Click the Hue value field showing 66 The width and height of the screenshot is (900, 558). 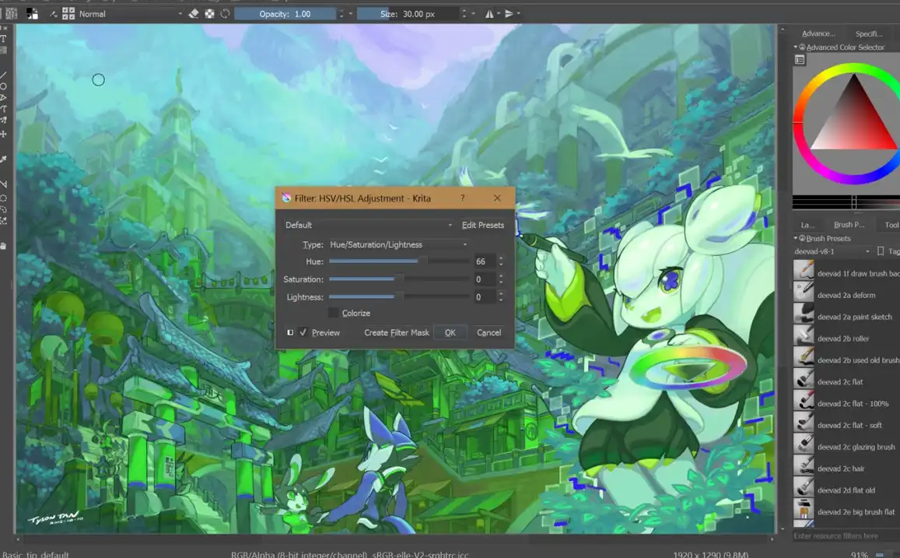[485, 261]
